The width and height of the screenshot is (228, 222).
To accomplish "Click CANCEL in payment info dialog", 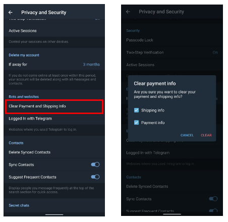I will (187, 135).
